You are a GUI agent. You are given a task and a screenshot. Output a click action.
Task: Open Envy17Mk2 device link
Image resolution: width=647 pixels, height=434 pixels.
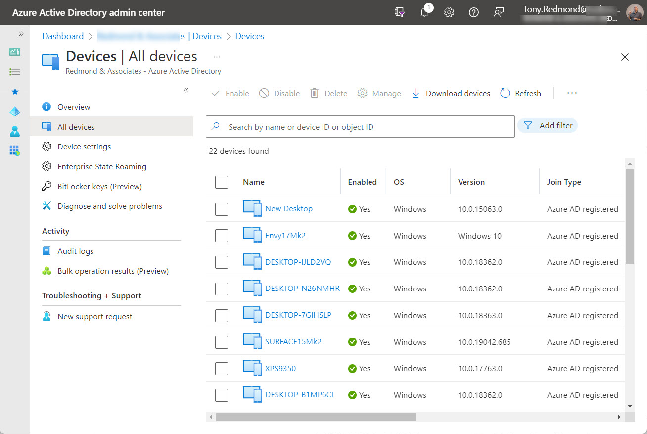point(285,236)
